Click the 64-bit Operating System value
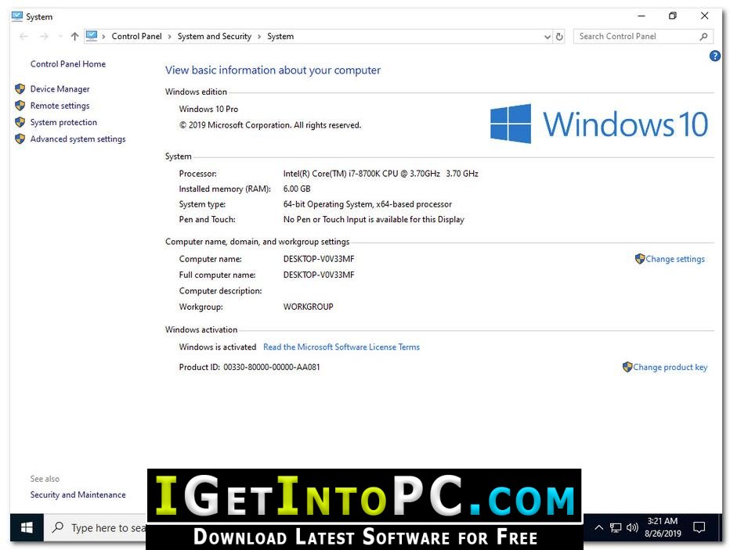 coord(367,204)
